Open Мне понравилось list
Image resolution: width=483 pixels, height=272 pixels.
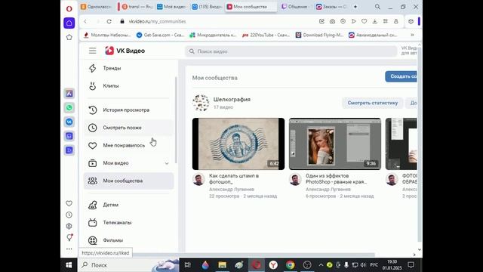point(124,146)
